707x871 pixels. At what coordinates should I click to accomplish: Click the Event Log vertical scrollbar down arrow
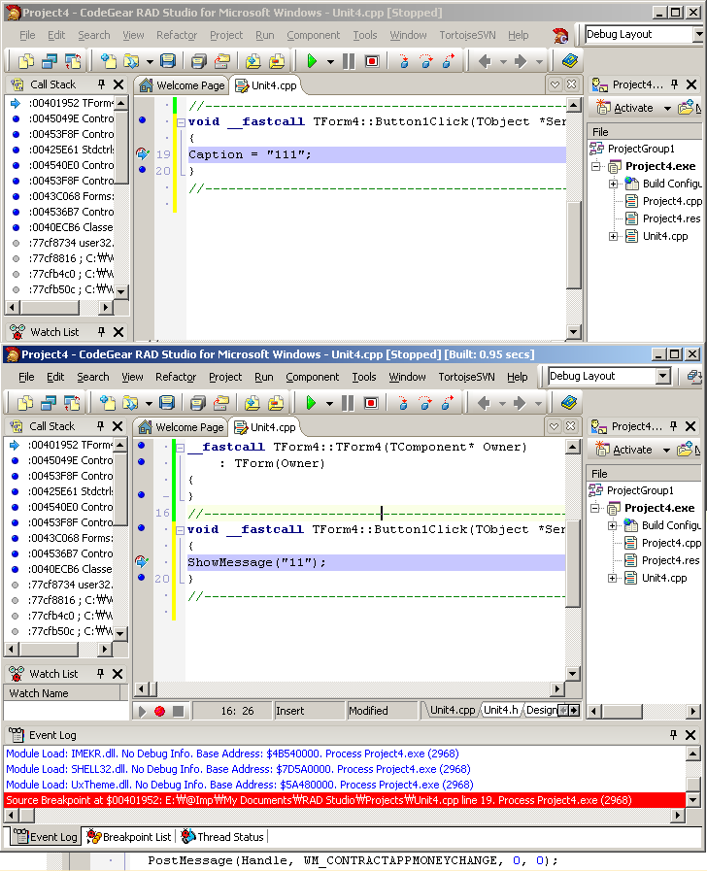(x=692, y=801)
